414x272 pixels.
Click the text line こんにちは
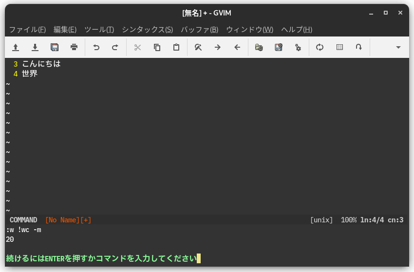(x=41, y=64)
